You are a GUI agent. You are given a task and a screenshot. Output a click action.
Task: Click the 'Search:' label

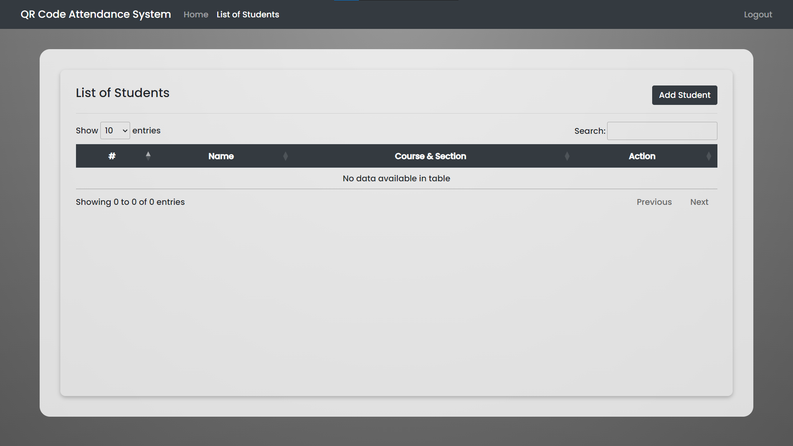pyautogui.click(x=590, y=131)
